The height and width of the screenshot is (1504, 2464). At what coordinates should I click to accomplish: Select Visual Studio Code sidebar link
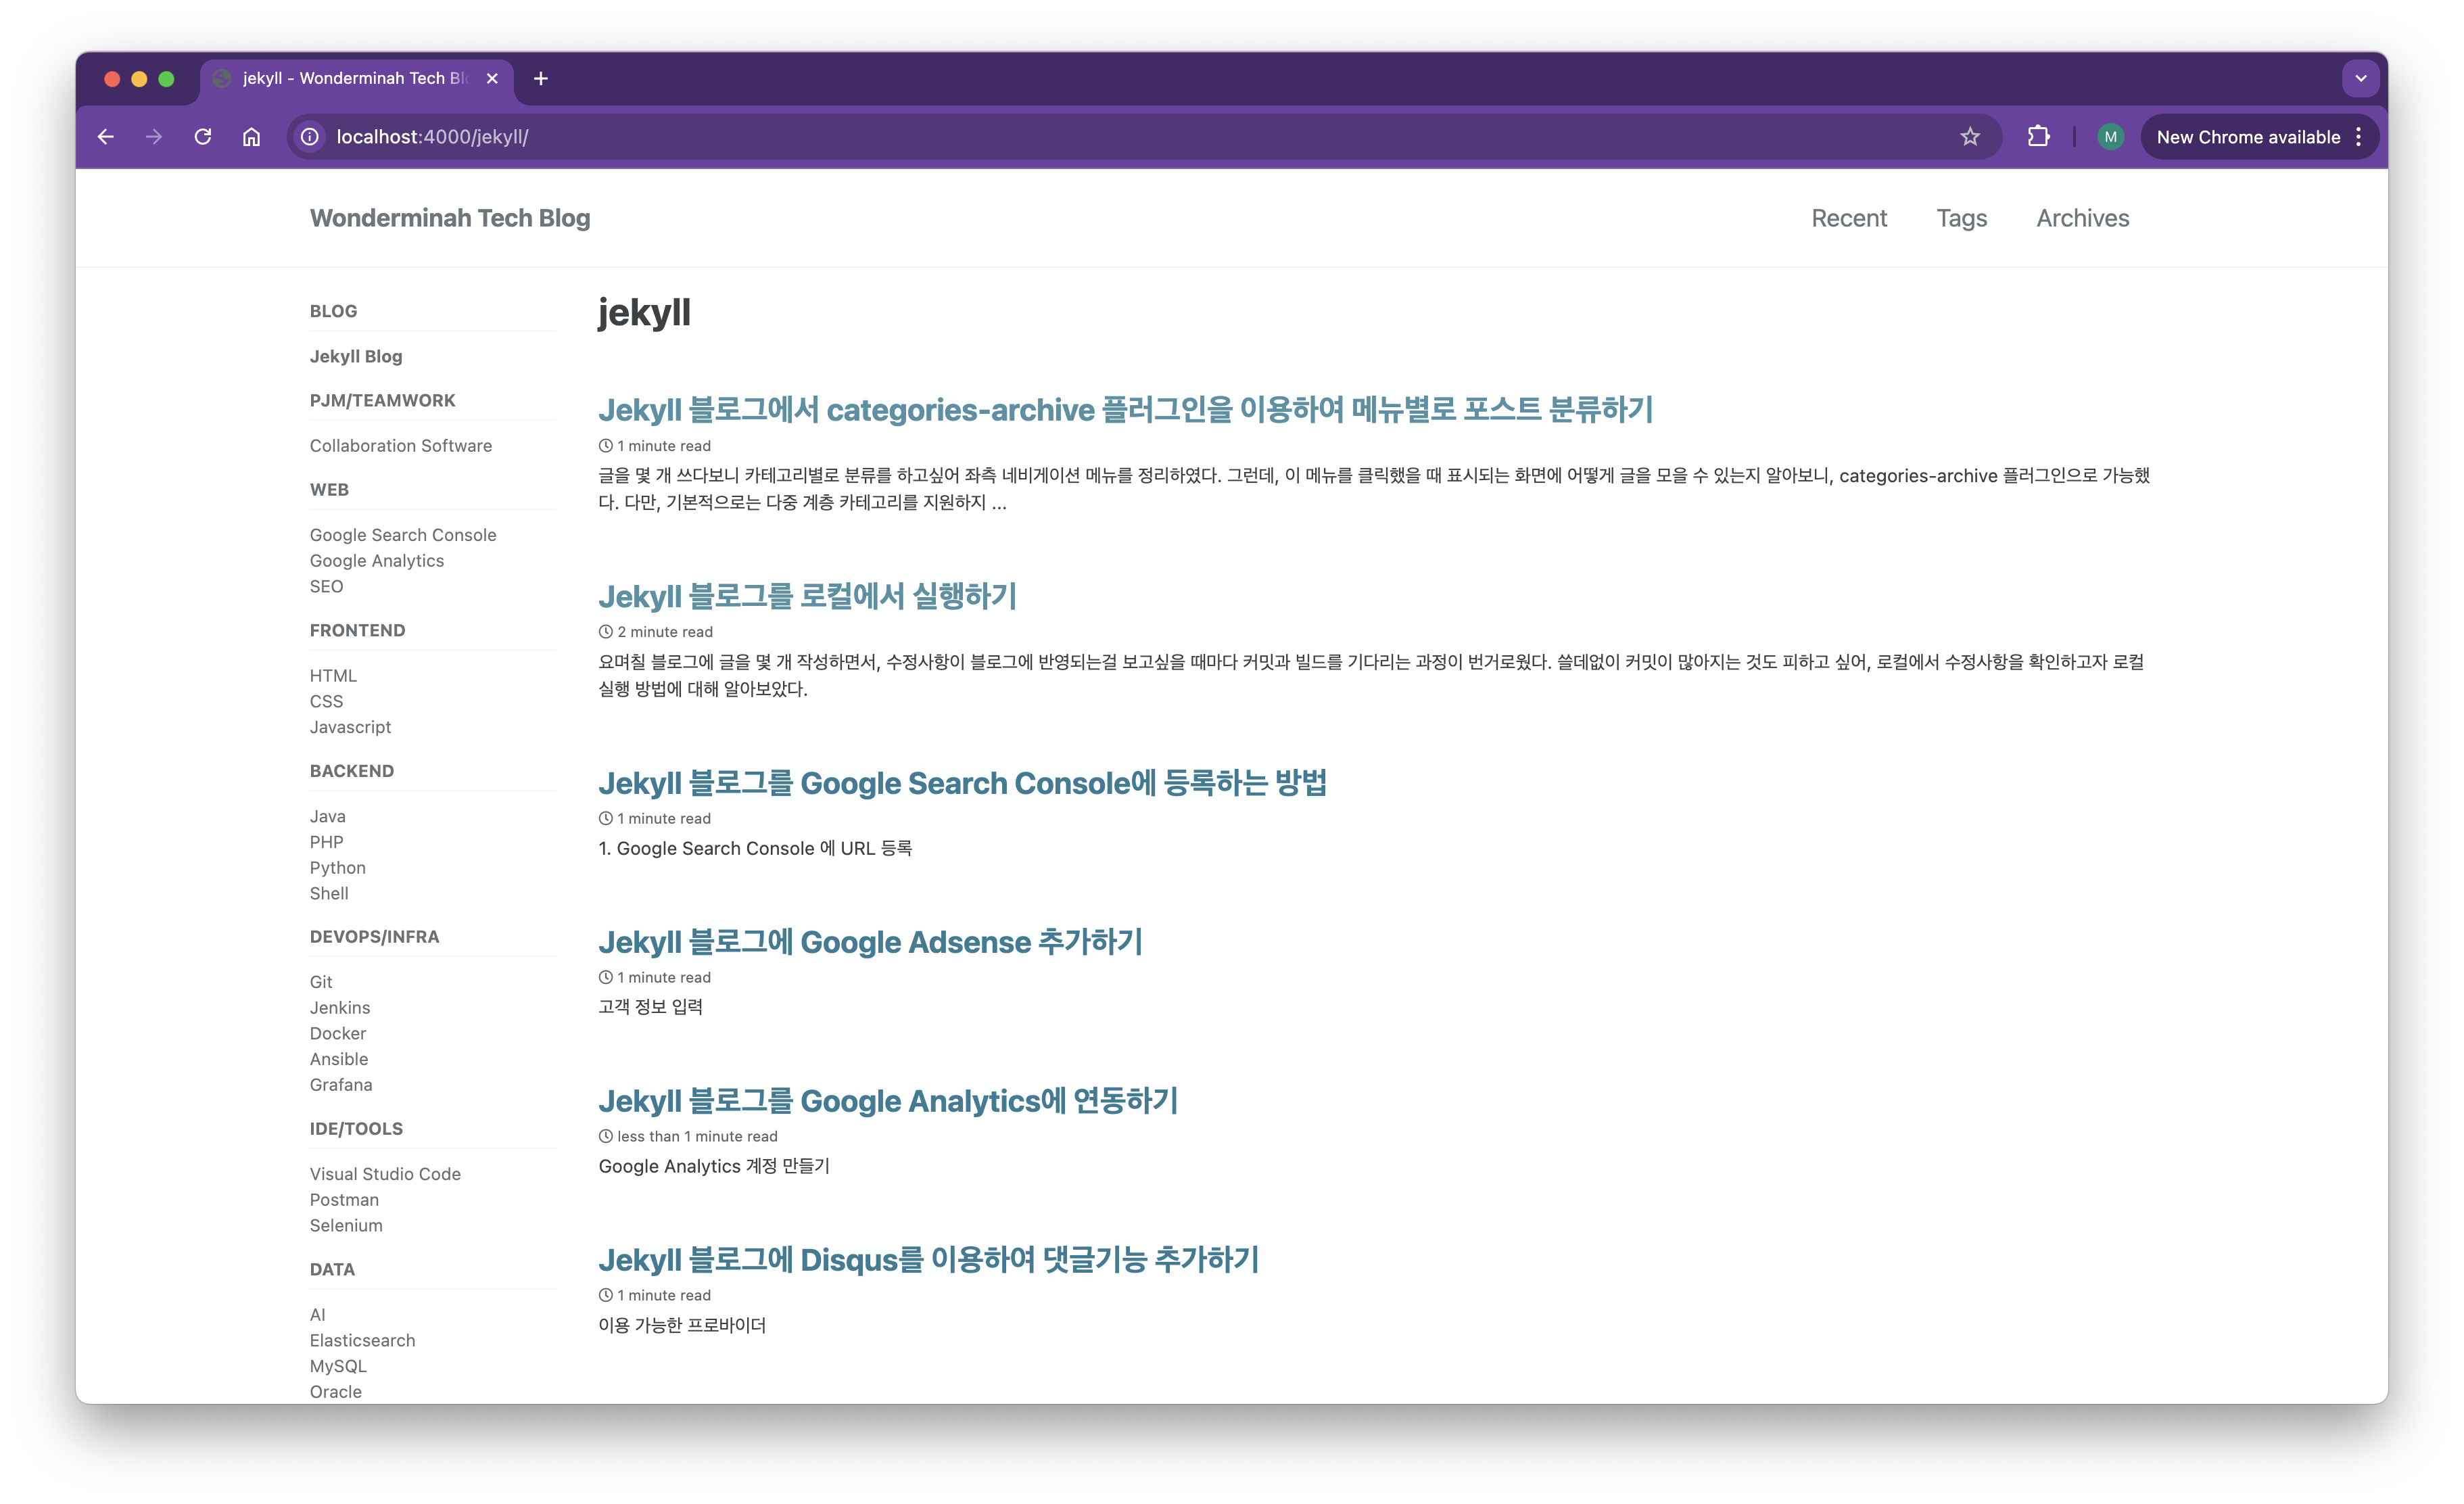(385, 1174)
